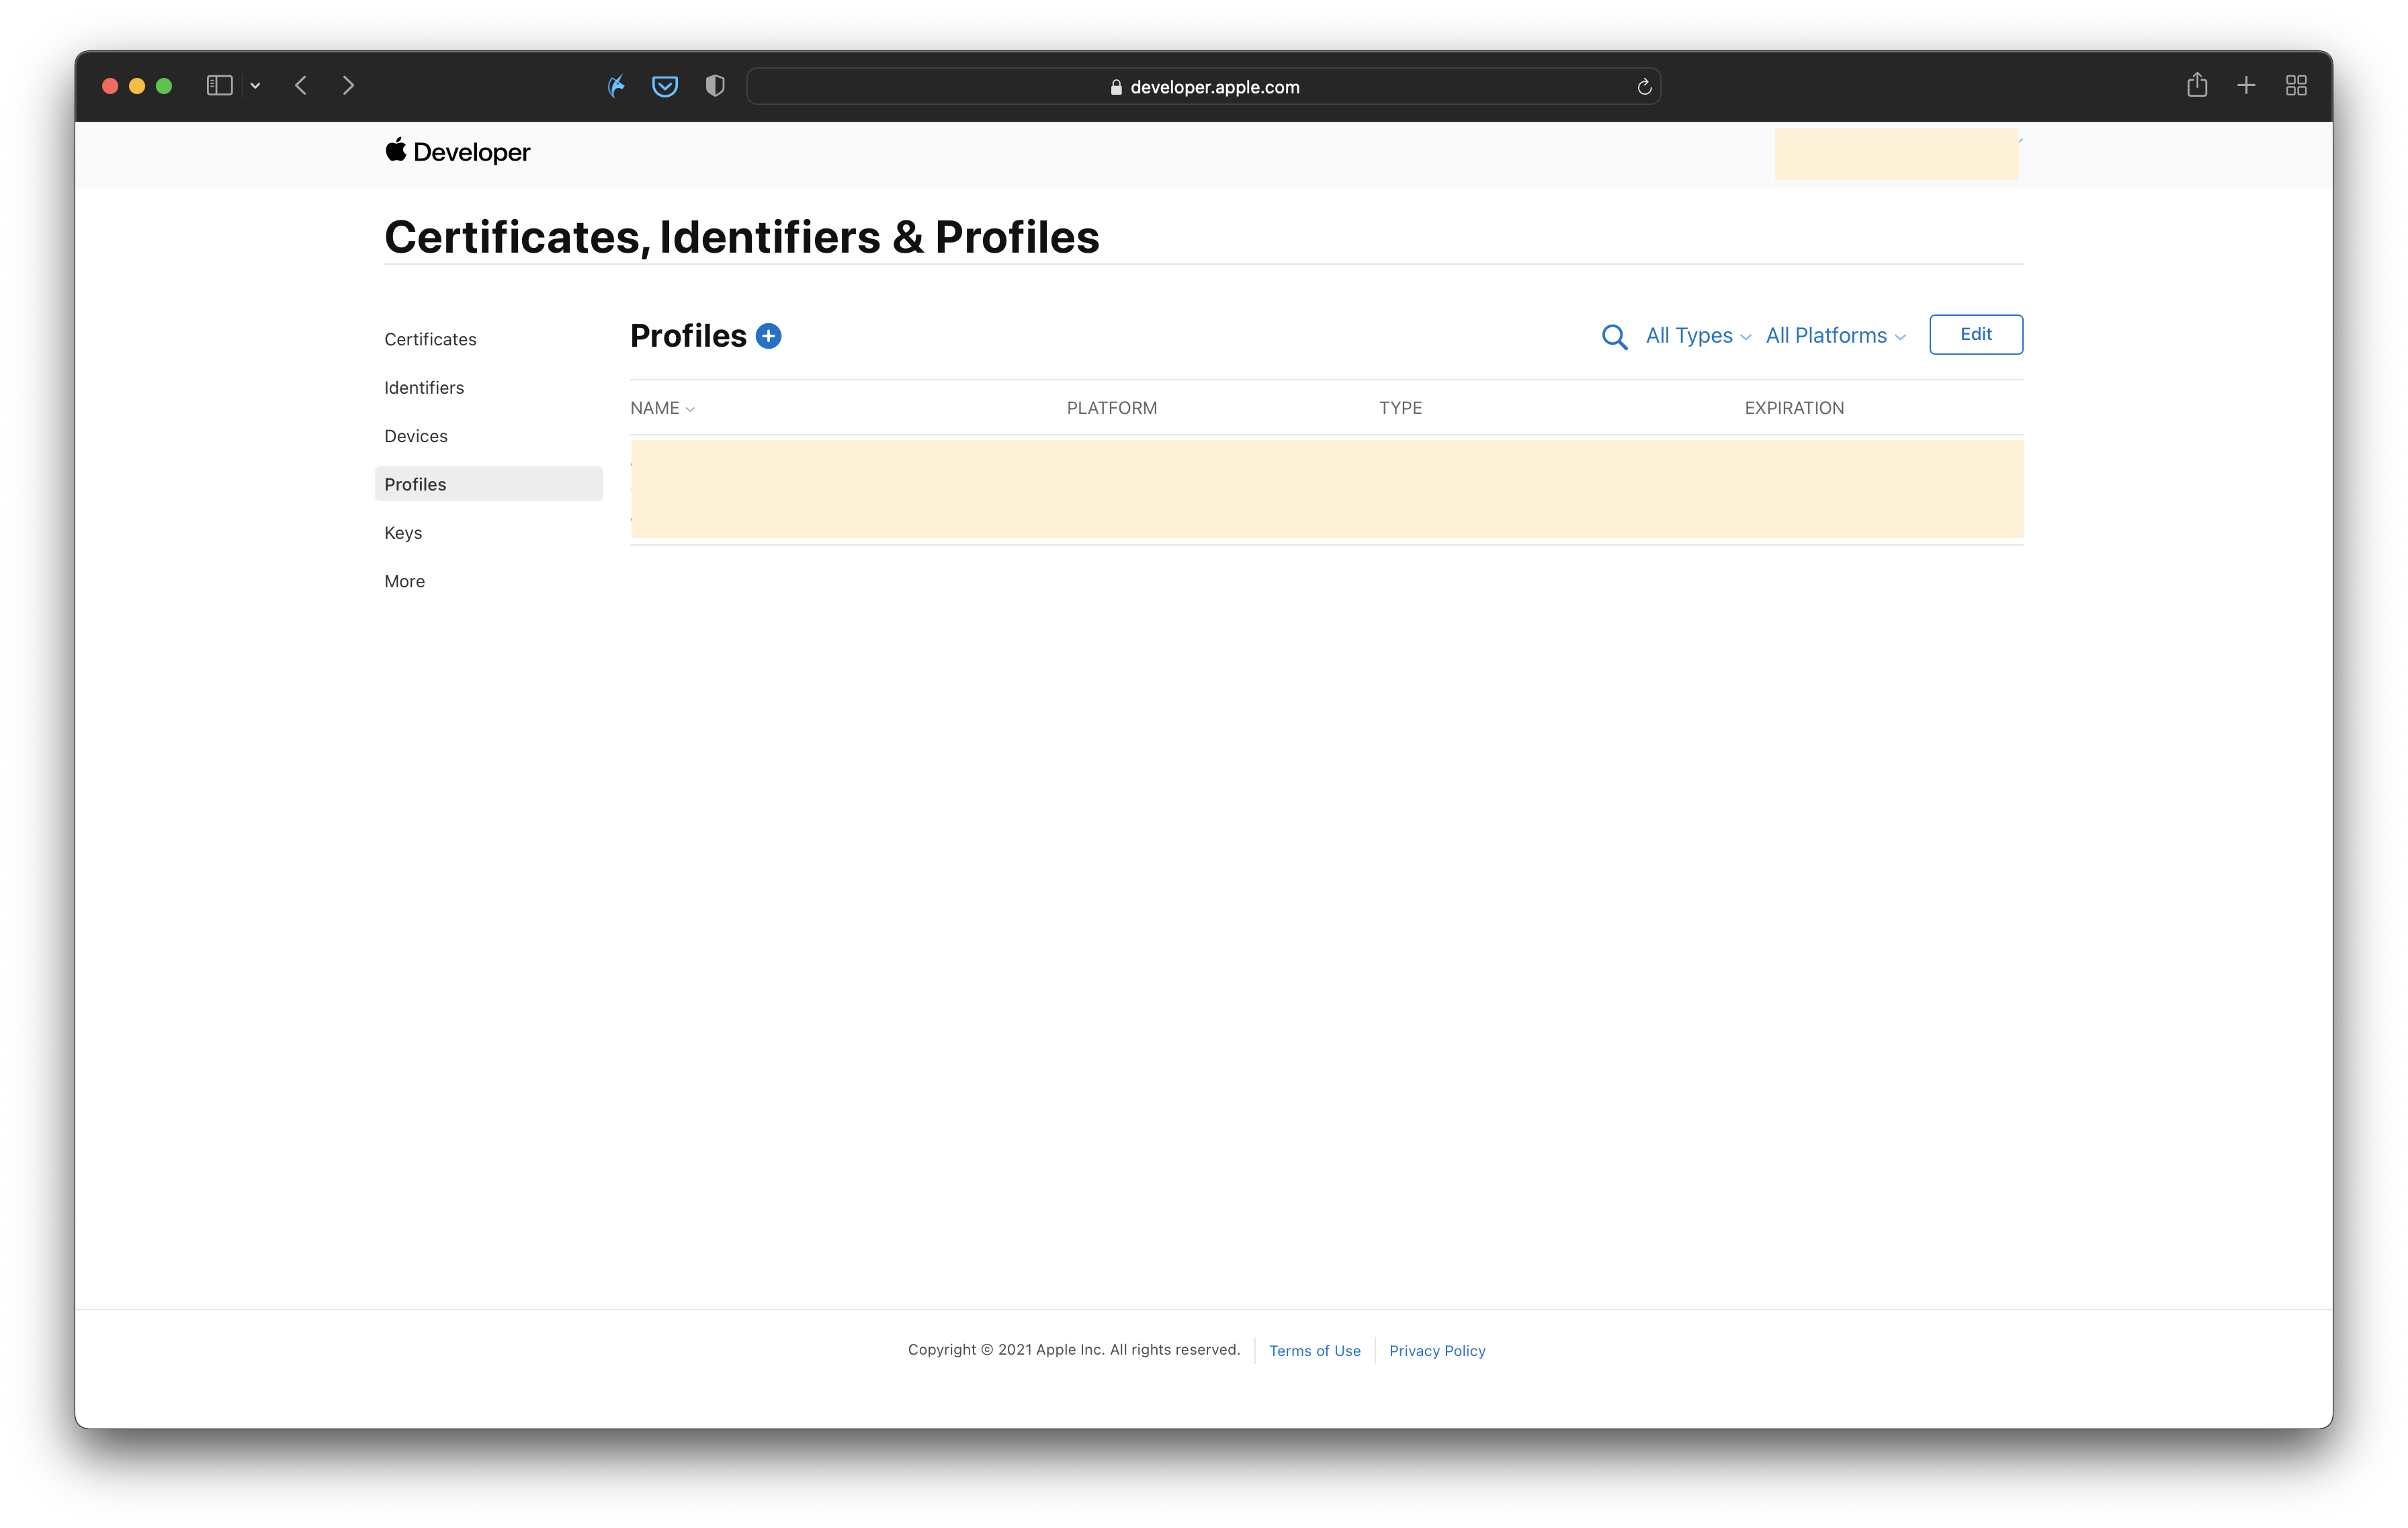Viewport: 2408px width, 1528px height.
Task: Click the Pocket extension icon
Action: tap(664, 87)
